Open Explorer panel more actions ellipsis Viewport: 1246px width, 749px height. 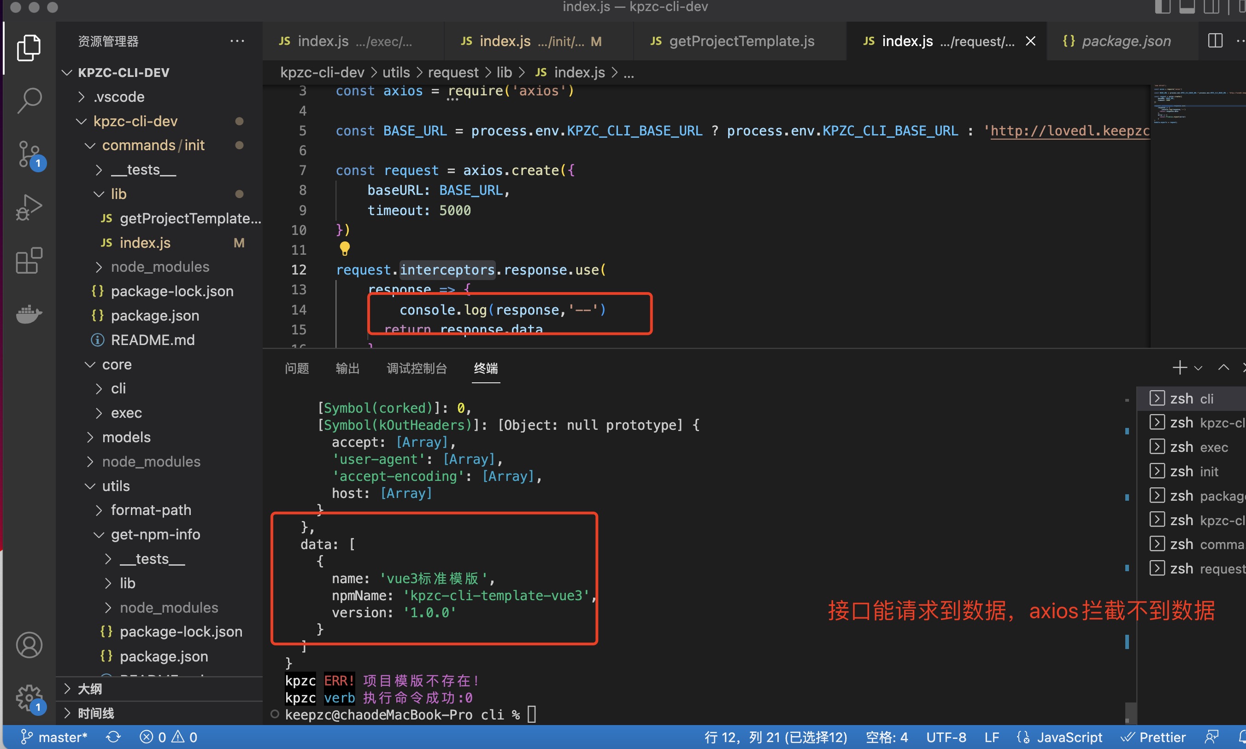point(237,41)
